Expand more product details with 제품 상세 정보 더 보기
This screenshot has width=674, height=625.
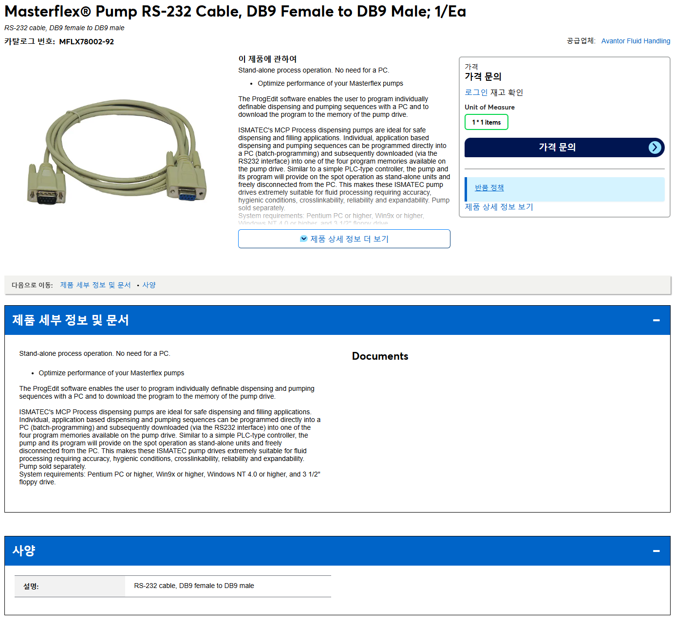coord(344,239)
